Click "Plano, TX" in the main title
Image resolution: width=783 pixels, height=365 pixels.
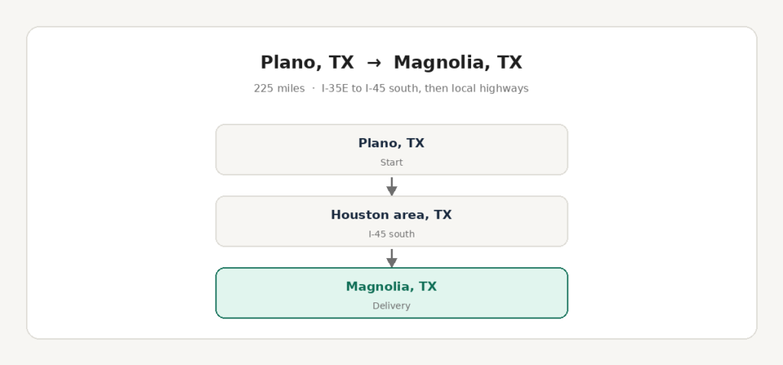point(307,63)
